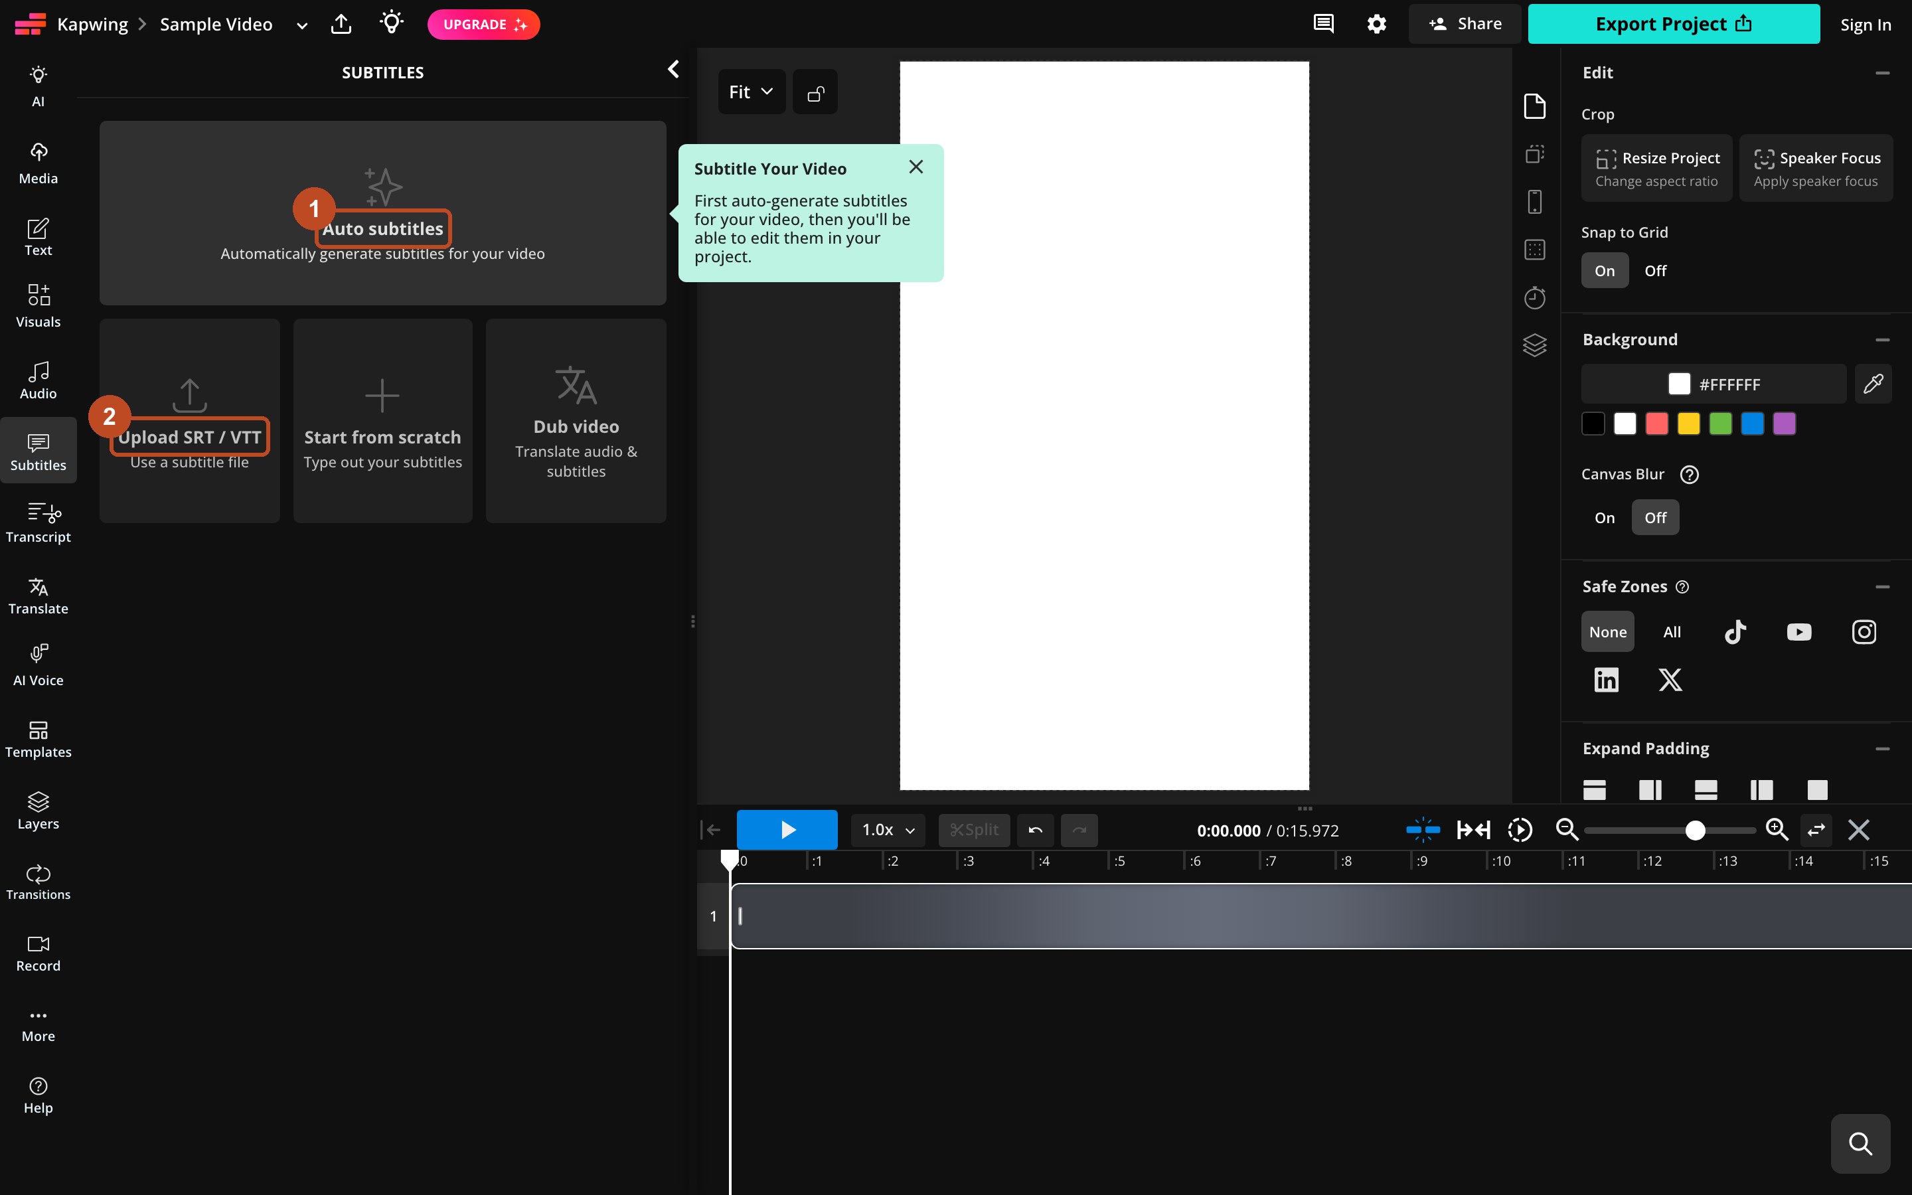
Task: Open the Transcript sidebar panel
Action: pos(38,522)
